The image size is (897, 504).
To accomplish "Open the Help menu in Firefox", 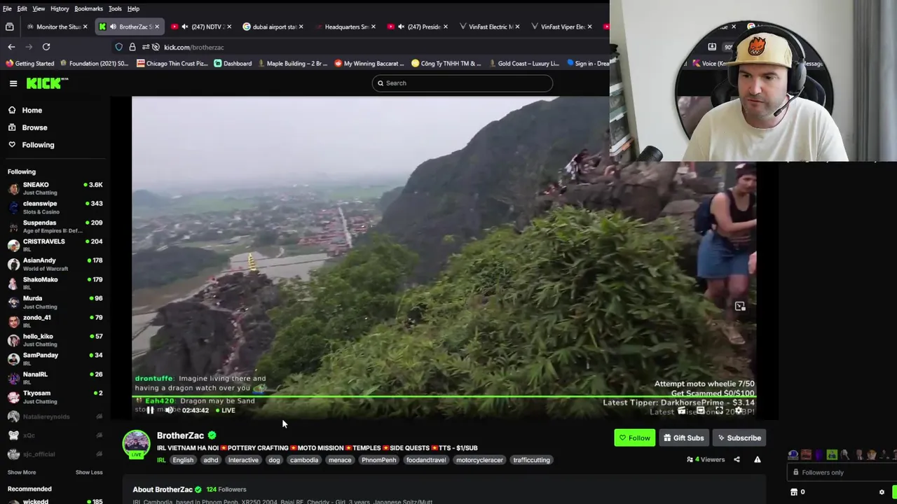I will 133,8.
